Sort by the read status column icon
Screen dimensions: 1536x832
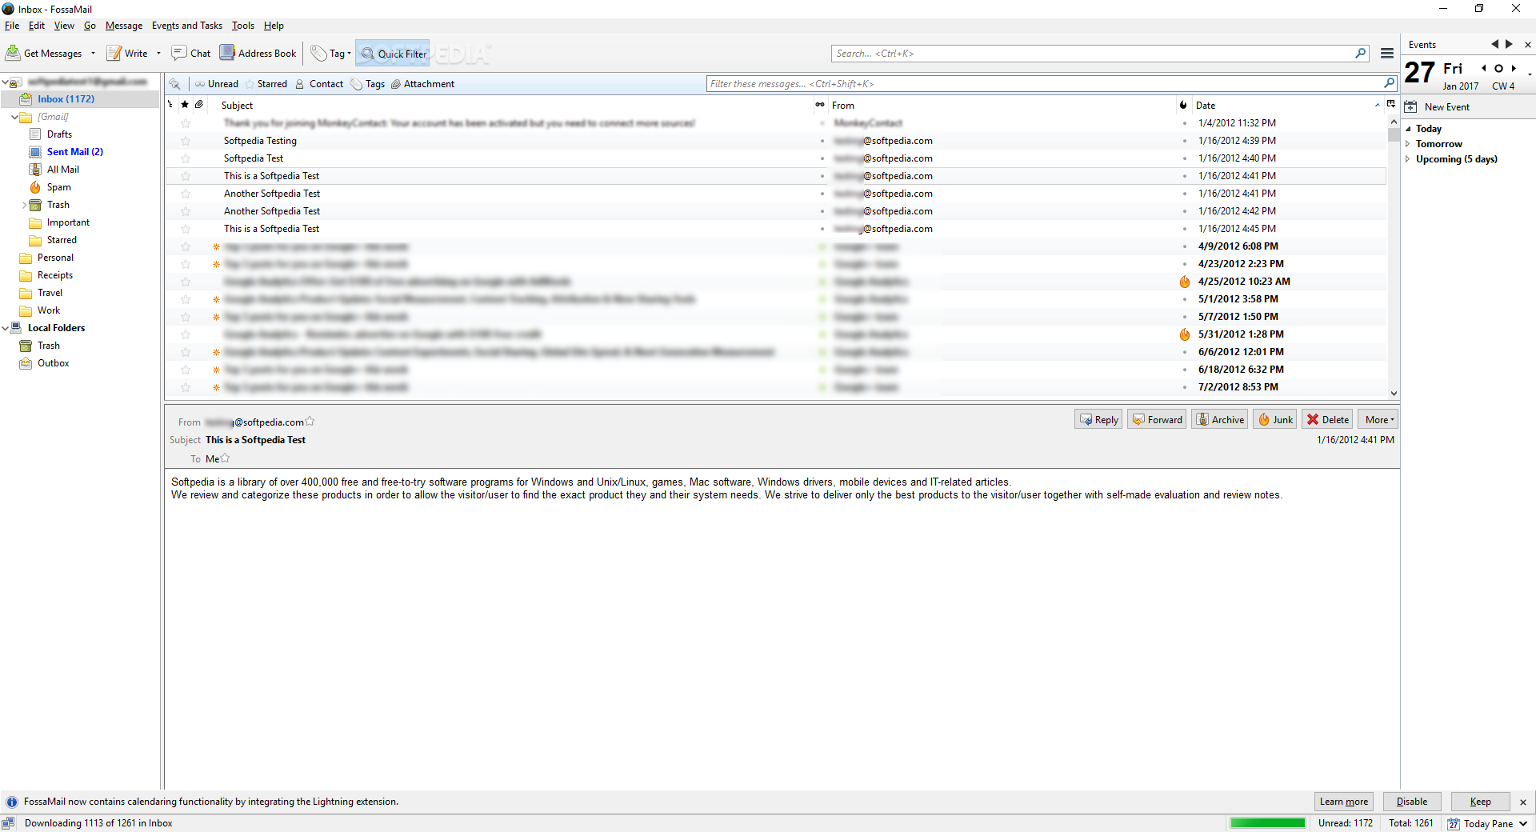[820, 105]
